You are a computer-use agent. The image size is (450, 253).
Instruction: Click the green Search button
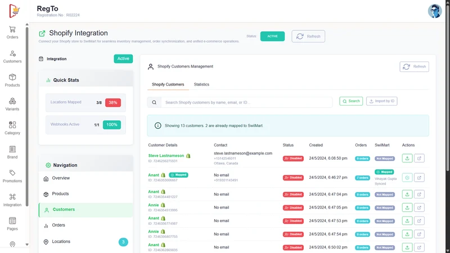pyautogui.click(x=351, y=101)
